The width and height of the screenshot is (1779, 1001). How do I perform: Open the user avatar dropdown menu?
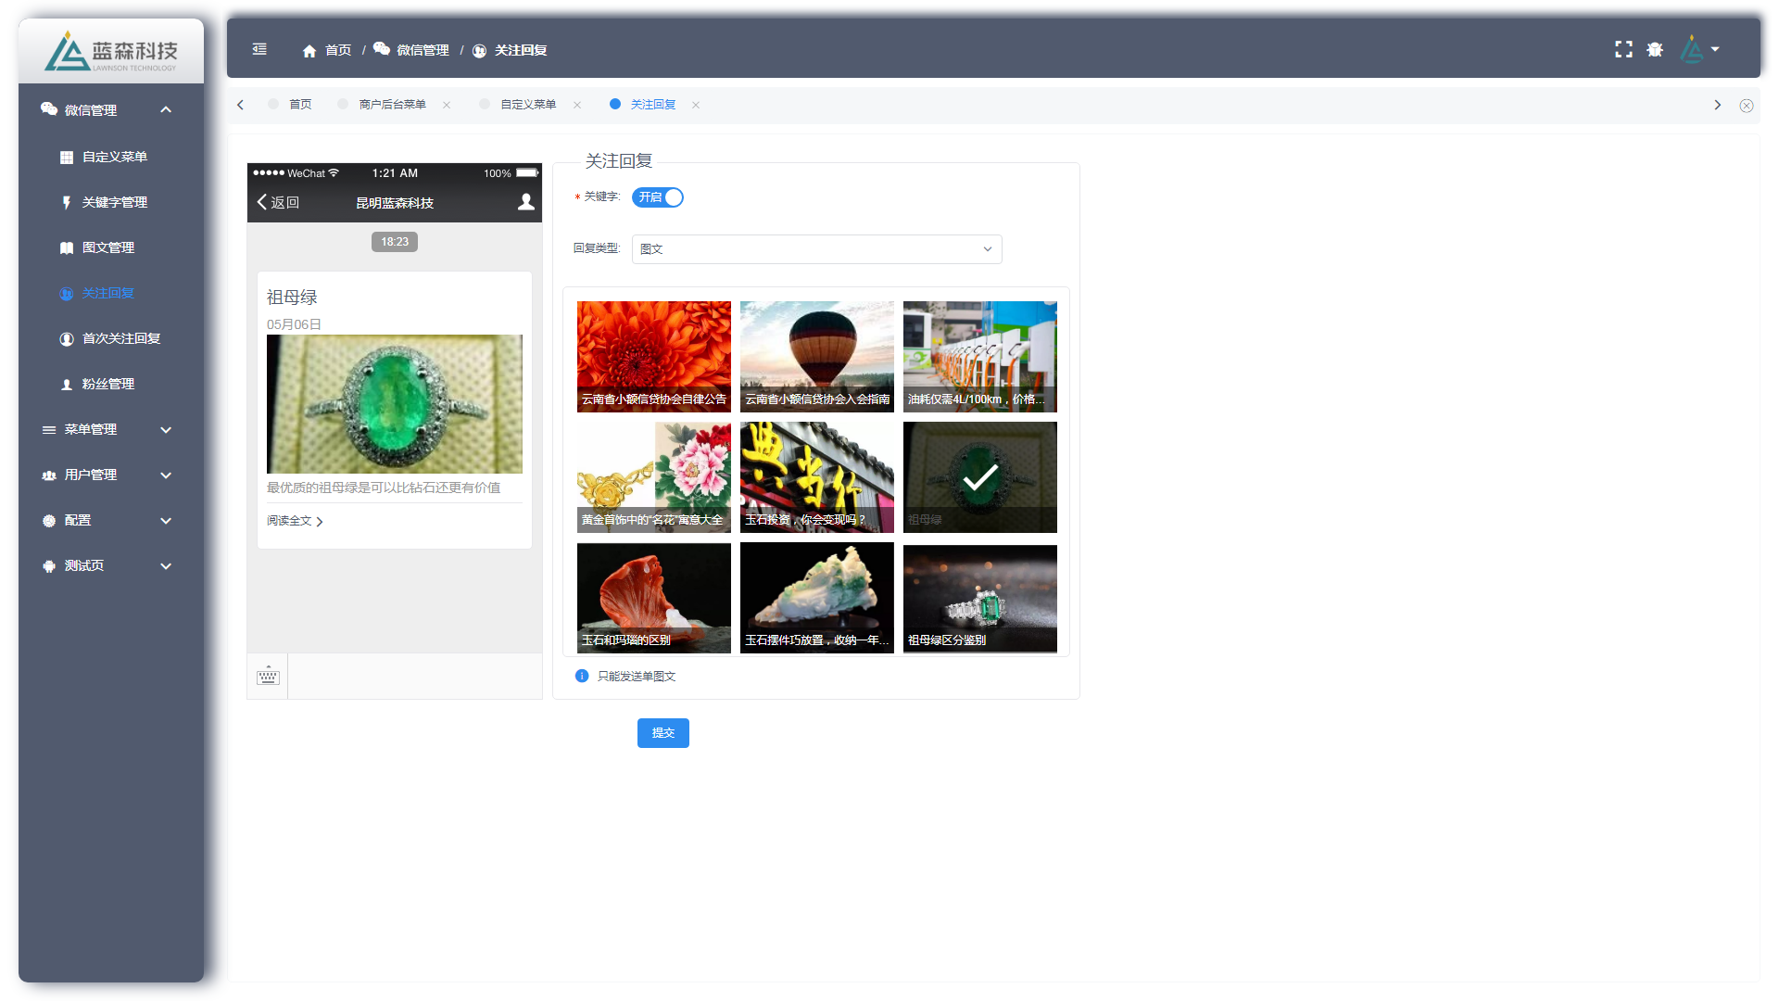click(x=1700, y=49)
